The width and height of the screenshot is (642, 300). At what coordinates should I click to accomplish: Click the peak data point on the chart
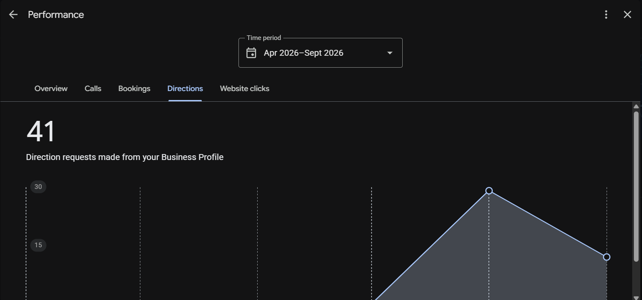[x=489, y=191]
